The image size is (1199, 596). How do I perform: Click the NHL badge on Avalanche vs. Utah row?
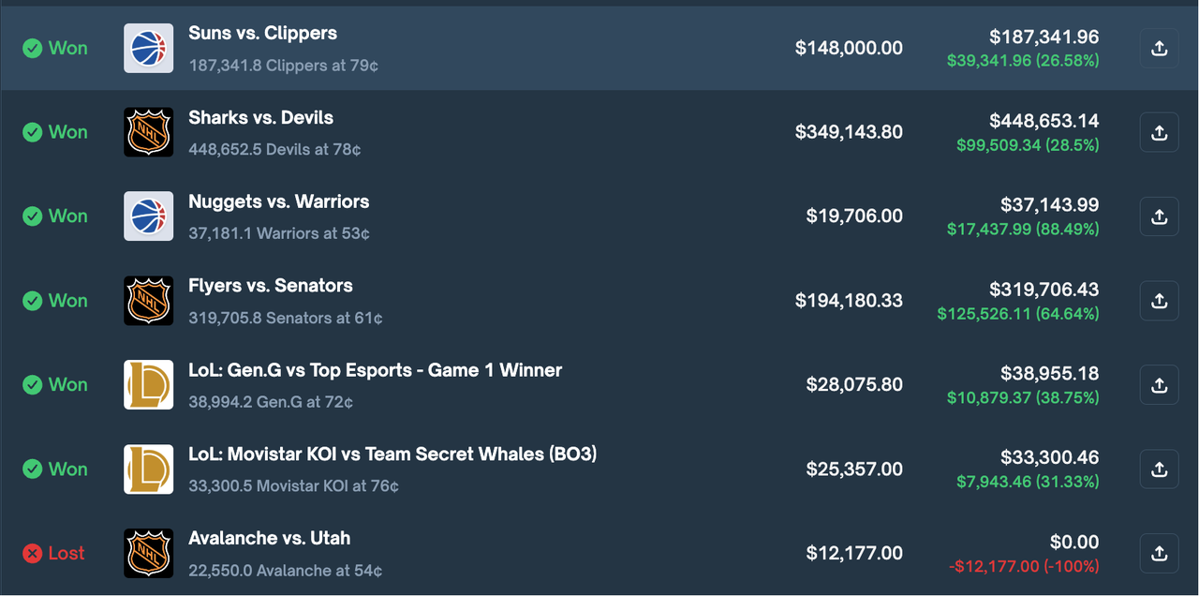[147, 553]
